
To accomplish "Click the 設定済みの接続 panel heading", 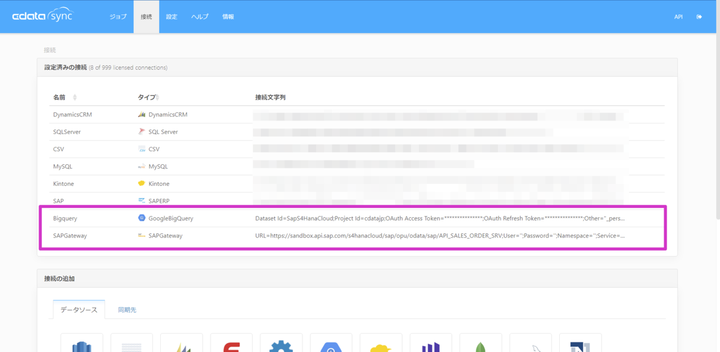I will point(65,67).
